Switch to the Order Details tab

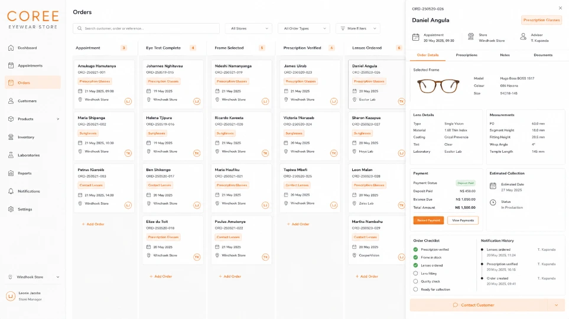[427, 55]
